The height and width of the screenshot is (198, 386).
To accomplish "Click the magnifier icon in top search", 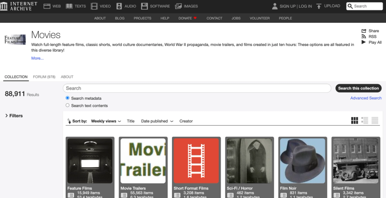I will pyautogui.click(x=350, y=6).
